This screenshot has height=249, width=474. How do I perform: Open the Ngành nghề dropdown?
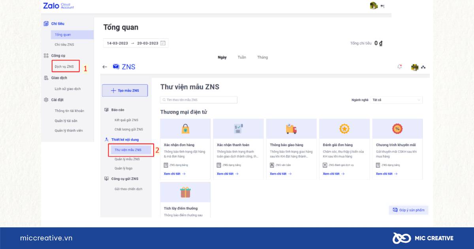pos(397,100)
